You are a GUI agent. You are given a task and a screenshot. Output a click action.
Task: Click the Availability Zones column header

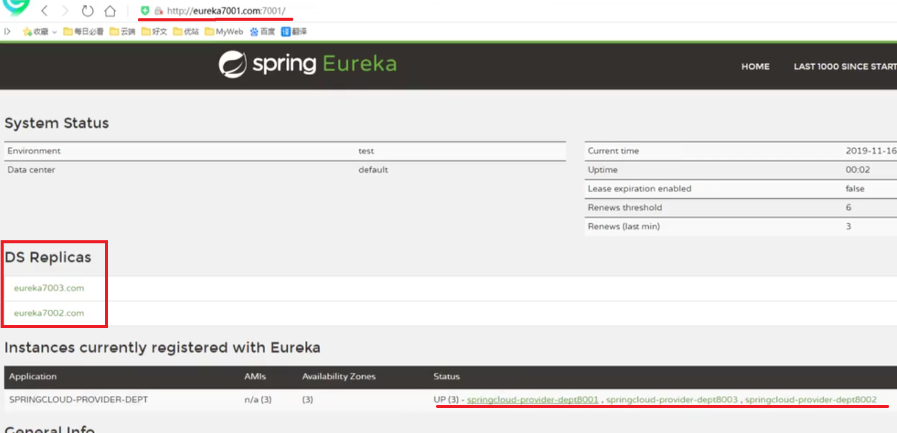(338, 376)
